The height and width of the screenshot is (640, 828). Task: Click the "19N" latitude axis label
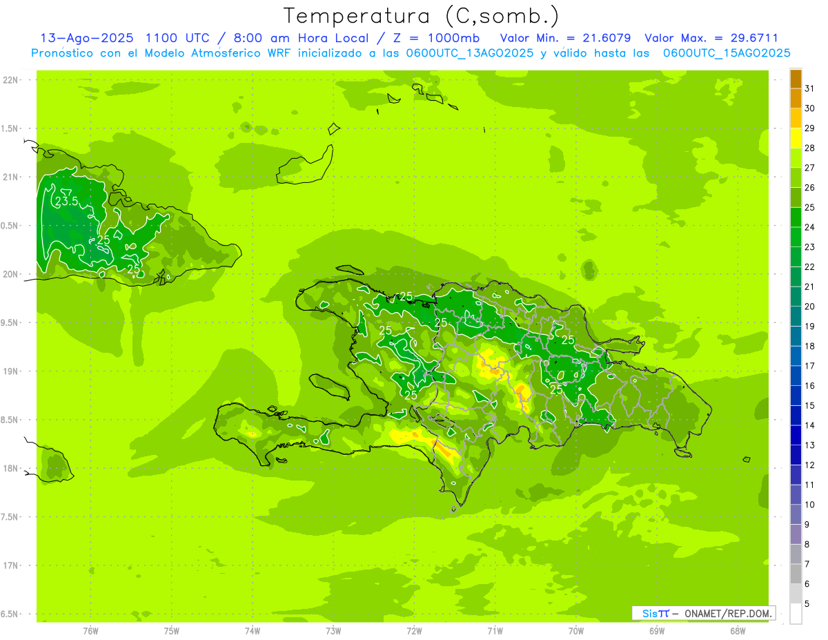[x=10, y=371]
